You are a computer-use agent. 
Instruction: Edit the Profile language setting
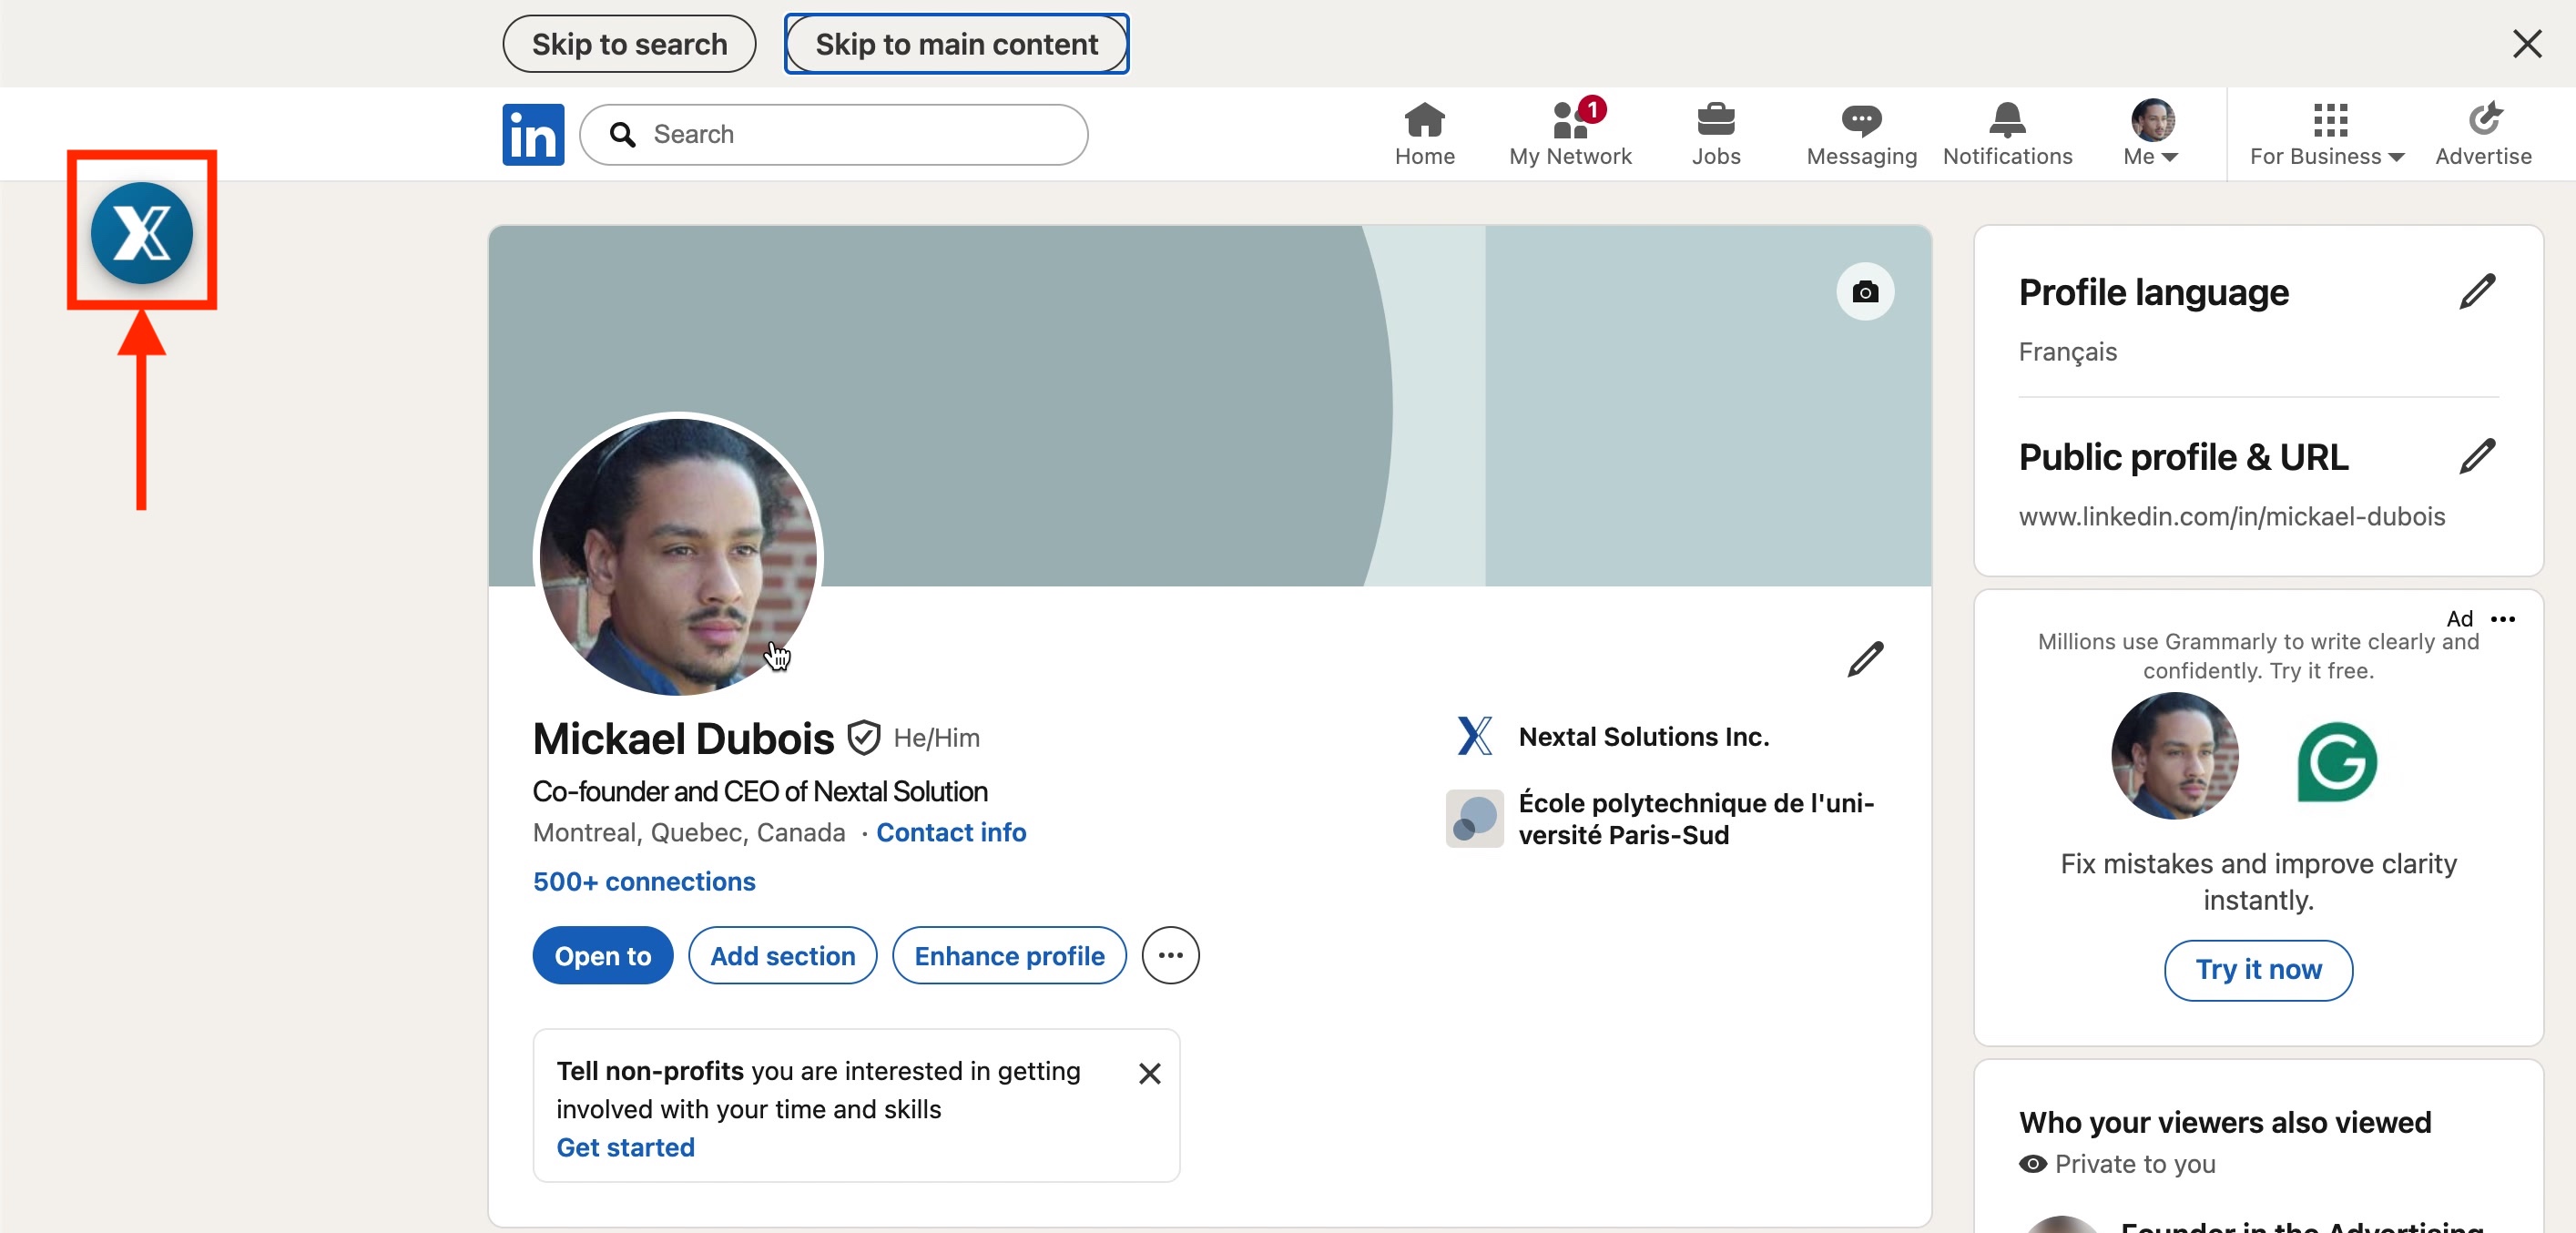click(2478, 291)
